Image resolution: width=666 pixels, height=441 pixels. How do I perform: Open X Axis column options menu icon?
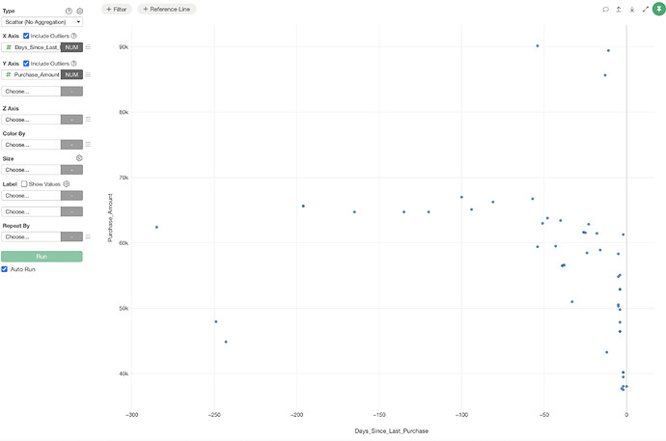tap(89, 47)
